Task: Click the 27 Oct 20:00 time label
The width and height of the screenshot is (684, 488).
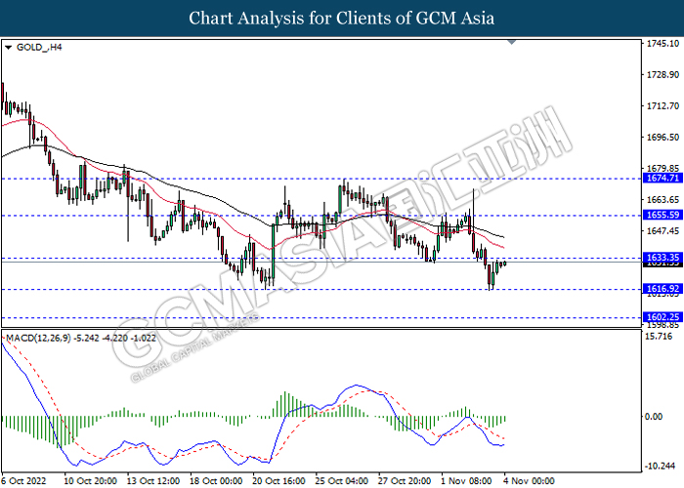Action: click(x=405, y=480)
